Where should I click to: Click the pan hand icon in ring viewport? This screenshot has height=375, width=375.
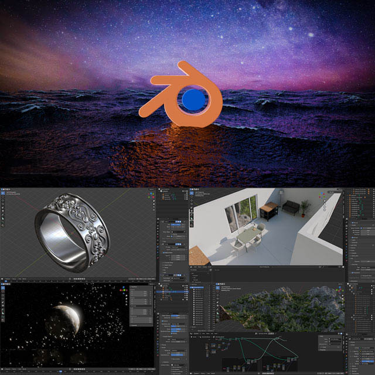coord(154,204)
